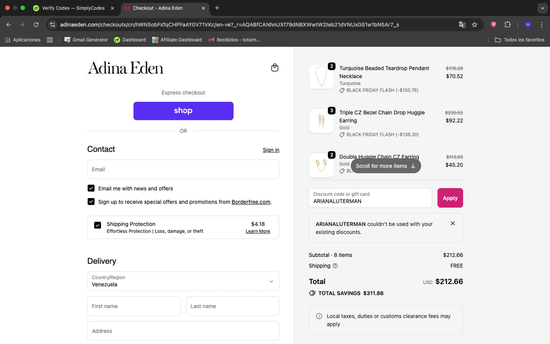Click the info icon beside local taxes notice
The image size is (550, 344).
[319, 316]
